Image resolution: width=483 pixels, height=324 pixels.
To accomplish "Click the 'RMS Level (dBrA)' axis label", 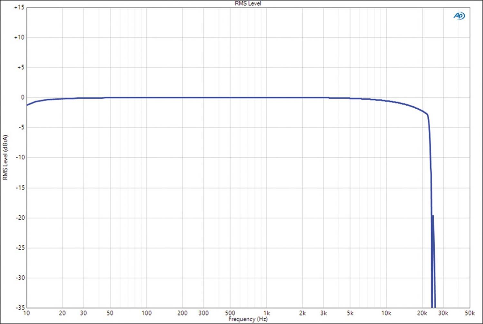I will (x=5, y=157).
